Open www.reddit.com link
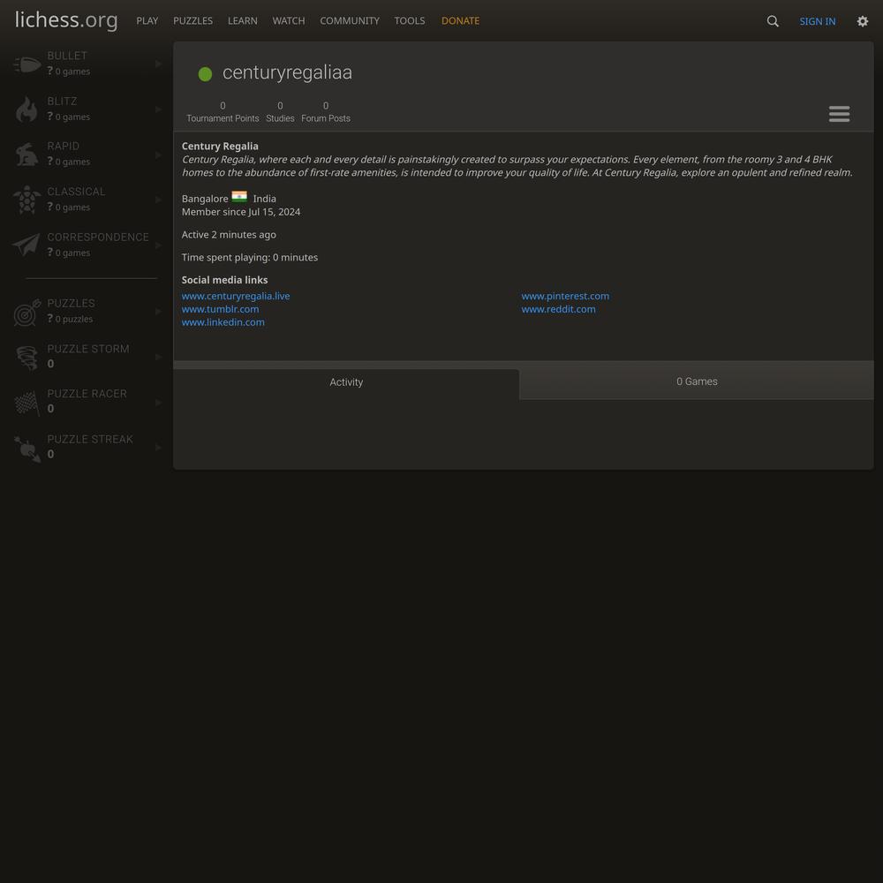883x883 pixels. 558,309
